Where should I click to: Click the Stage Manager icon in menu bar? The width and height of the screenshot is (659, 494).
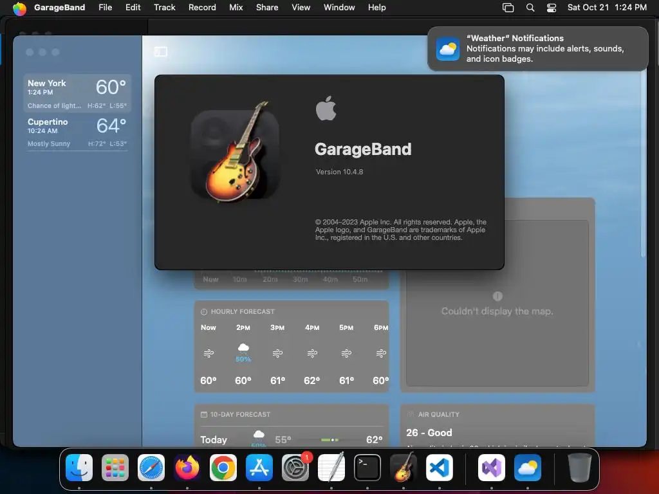508,8
